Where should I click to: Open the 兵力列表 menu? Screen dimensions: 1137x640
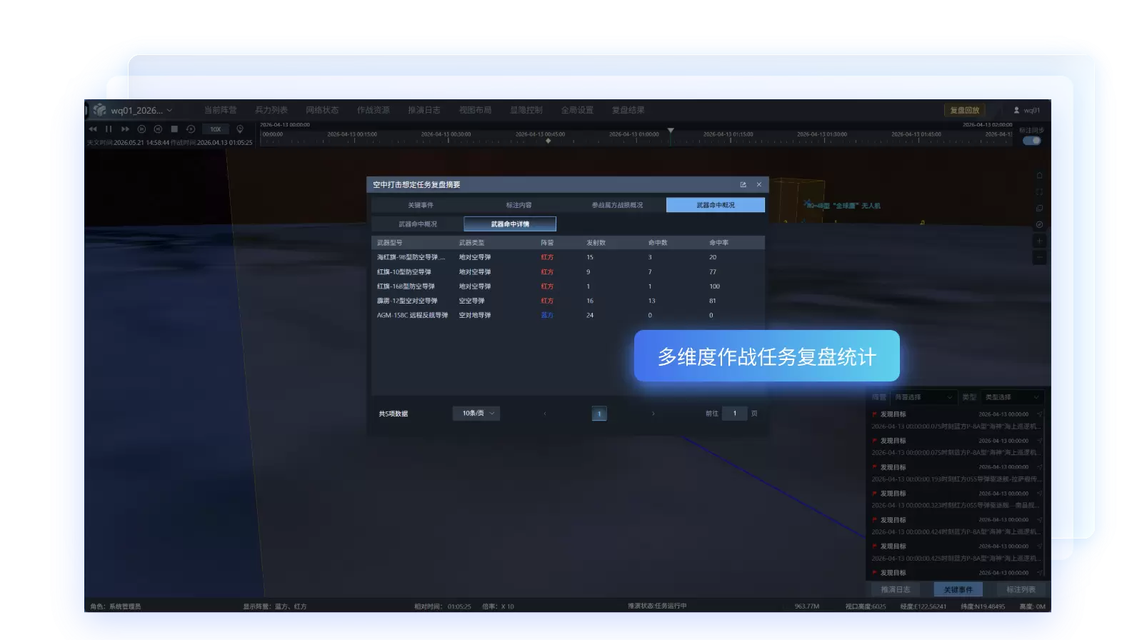tap(271, 110)
